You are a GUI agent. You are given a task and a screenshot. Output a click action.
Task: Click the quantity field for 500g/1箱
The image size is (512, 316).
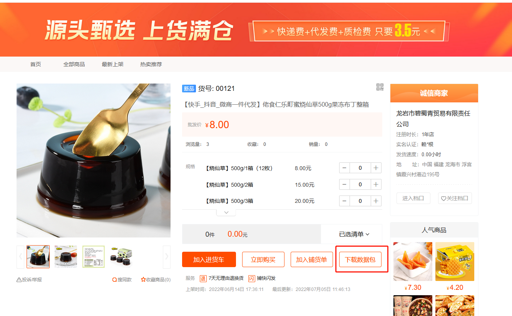[360, 168]
